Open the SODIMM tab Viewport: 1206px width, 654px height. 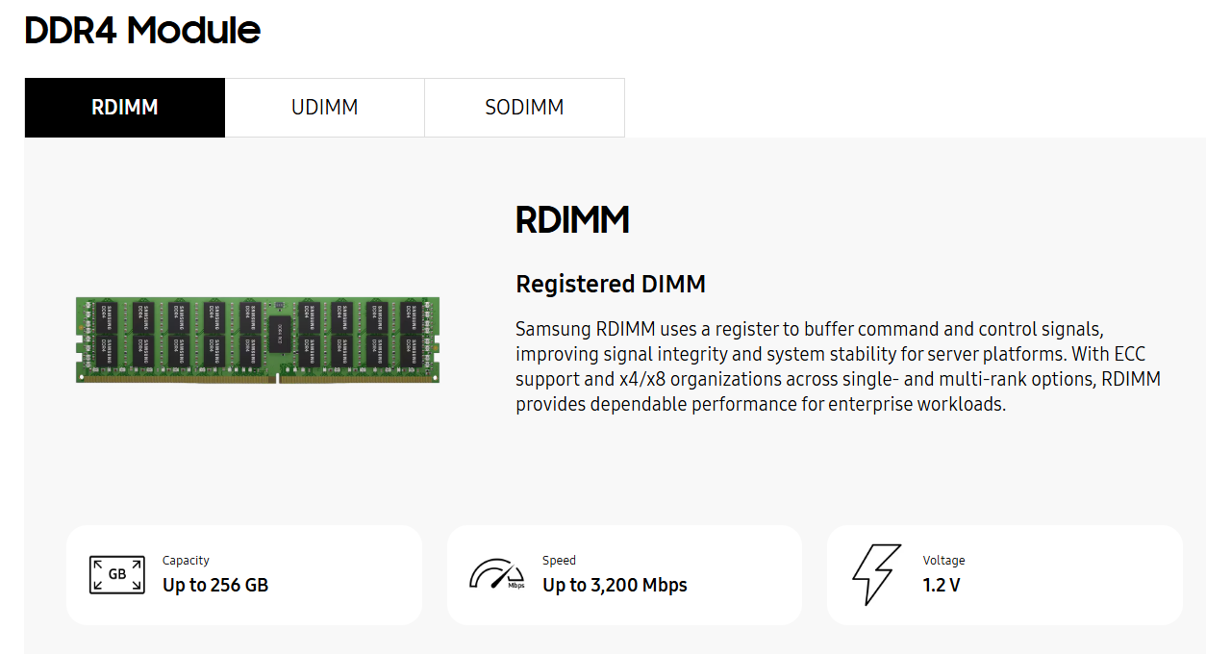click(x=524, y=108)
